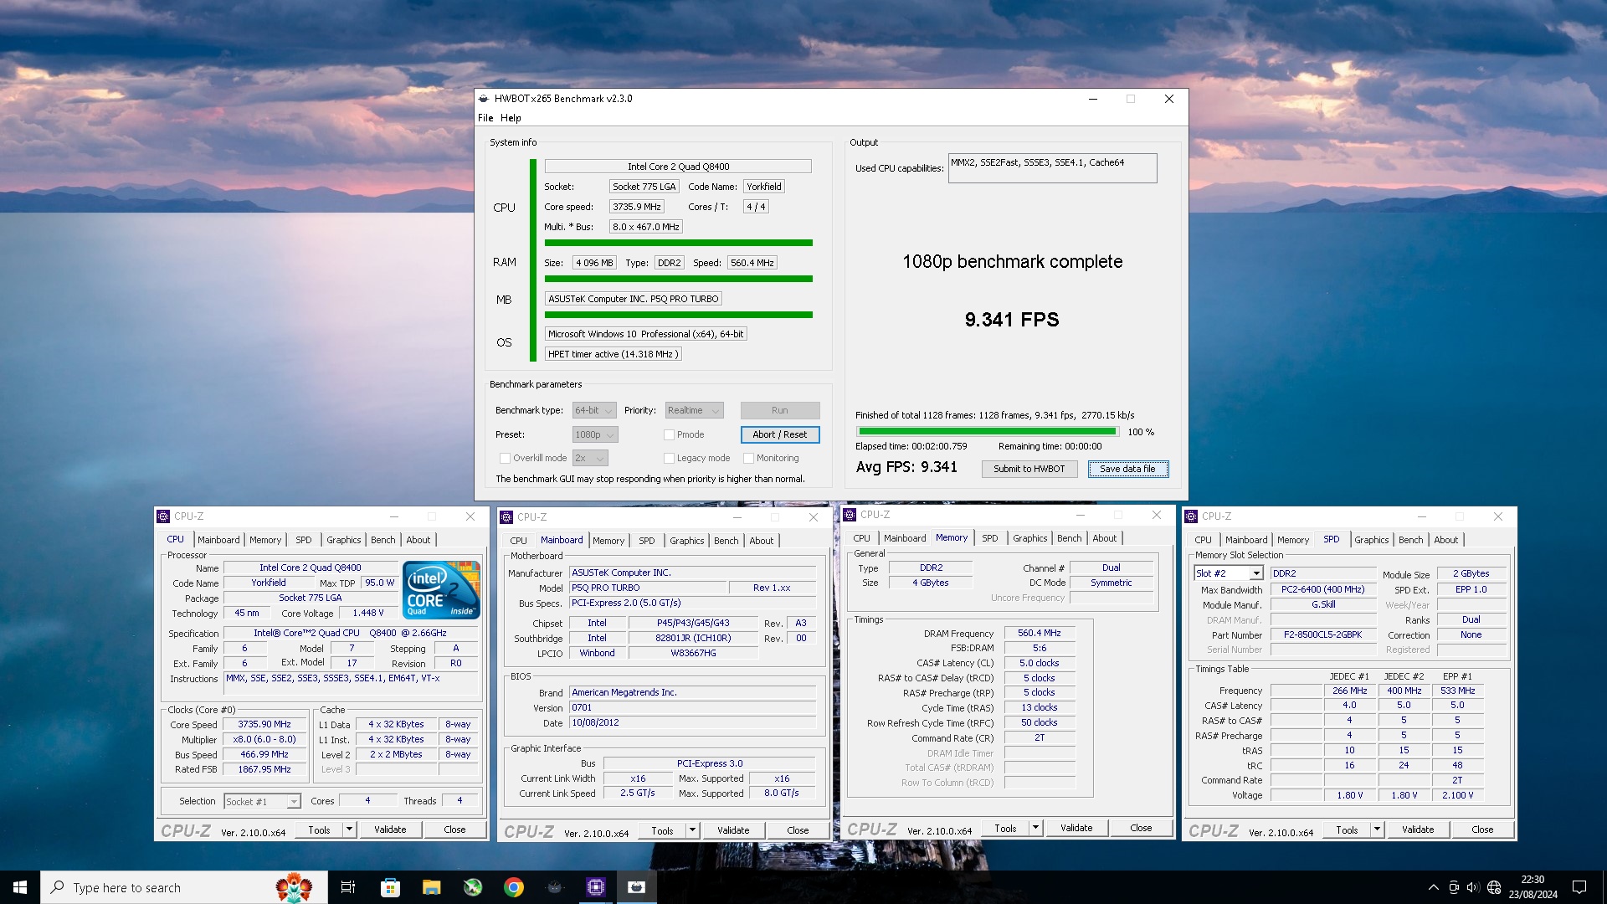Screen dimensions: 1607x904
Task: Expand Tools arrow in CPU tab CPU-Z window
Action: (349, 830)
